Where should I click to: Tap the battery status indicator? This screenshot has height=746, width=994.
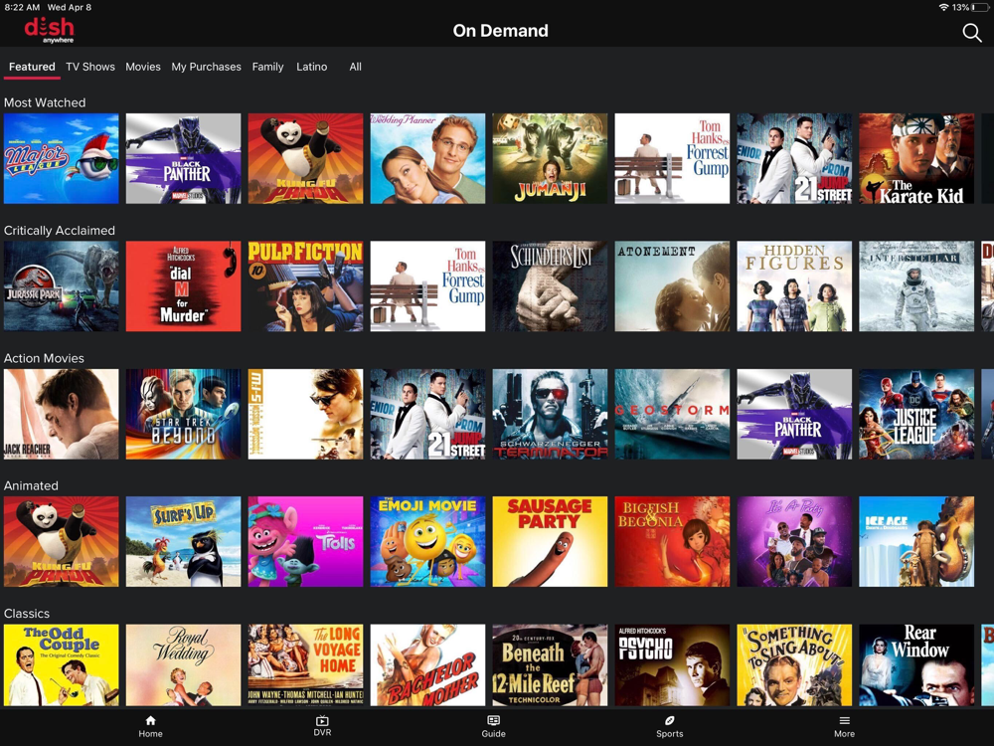pos(979,7)
